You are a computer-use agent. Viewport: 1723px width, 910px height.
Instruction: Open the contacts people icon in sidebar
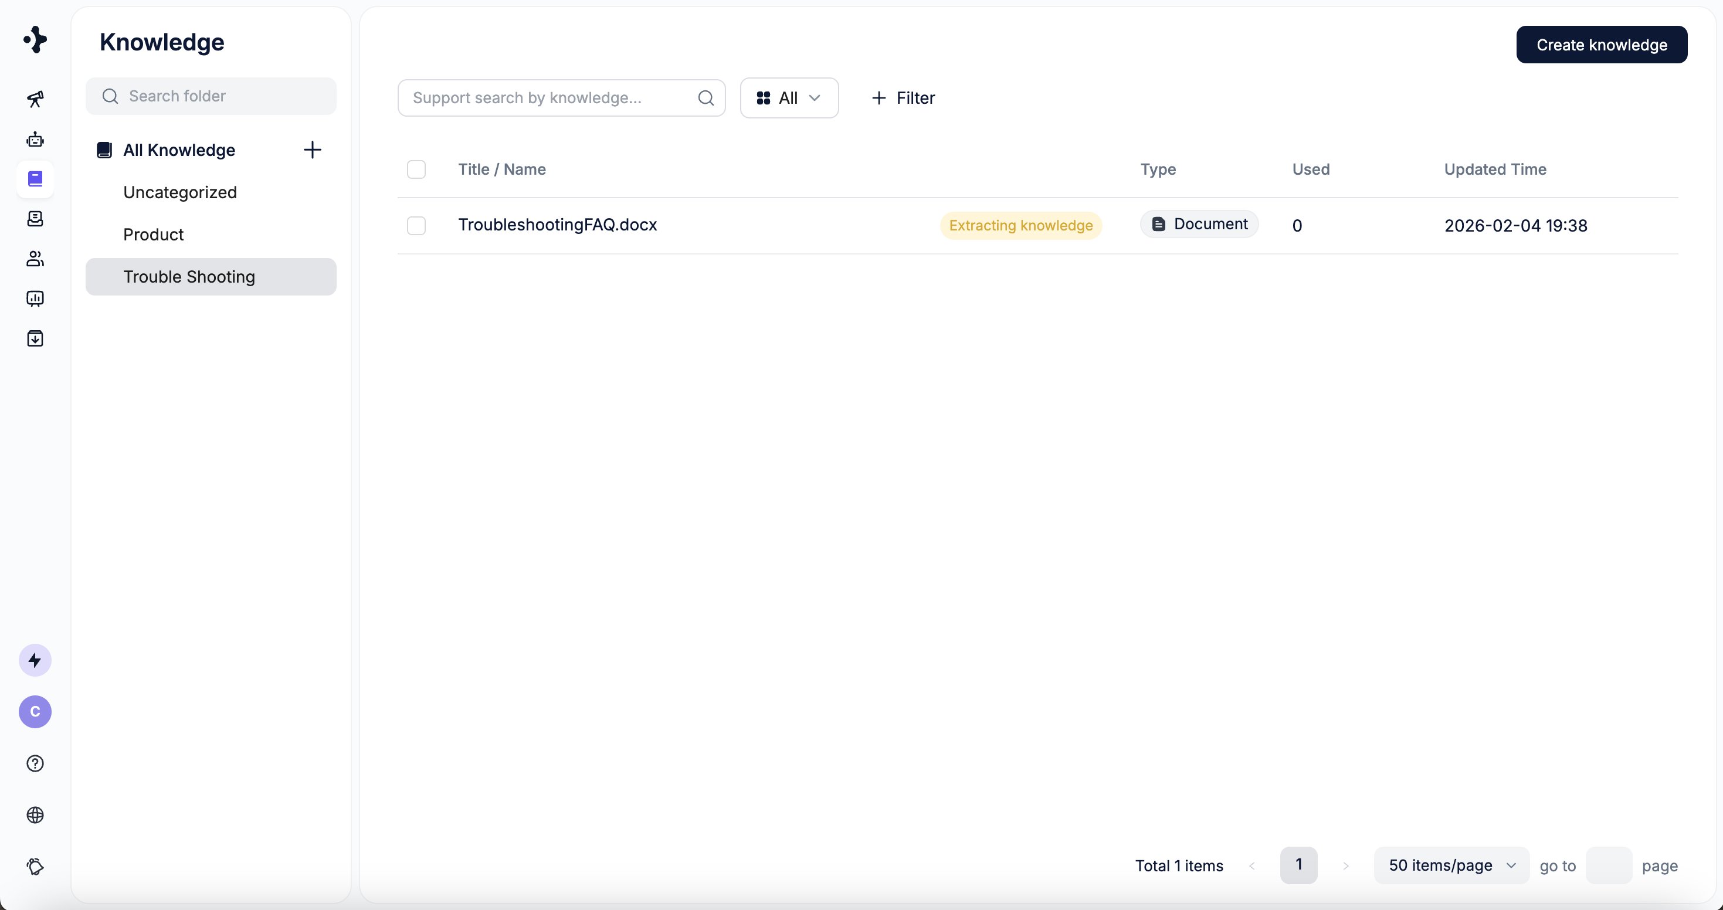tap(35, 259)
